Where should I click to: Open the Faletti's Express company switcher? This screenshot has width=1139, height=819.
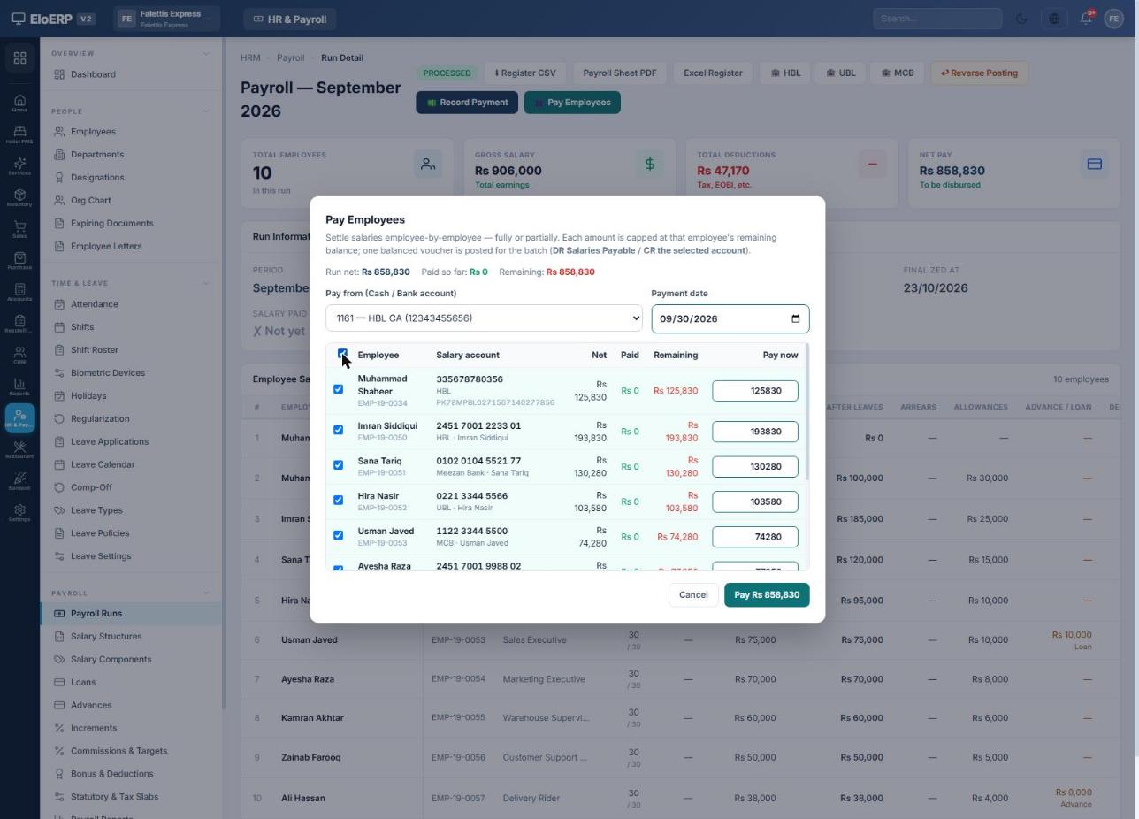[167, 19]
